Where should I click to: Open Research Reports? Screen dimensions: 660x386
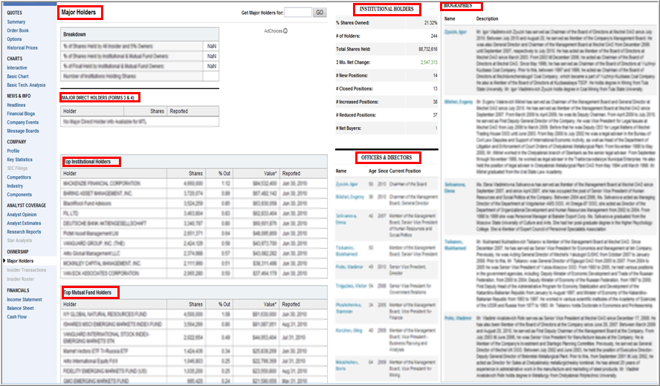click(x=24, y=232)
